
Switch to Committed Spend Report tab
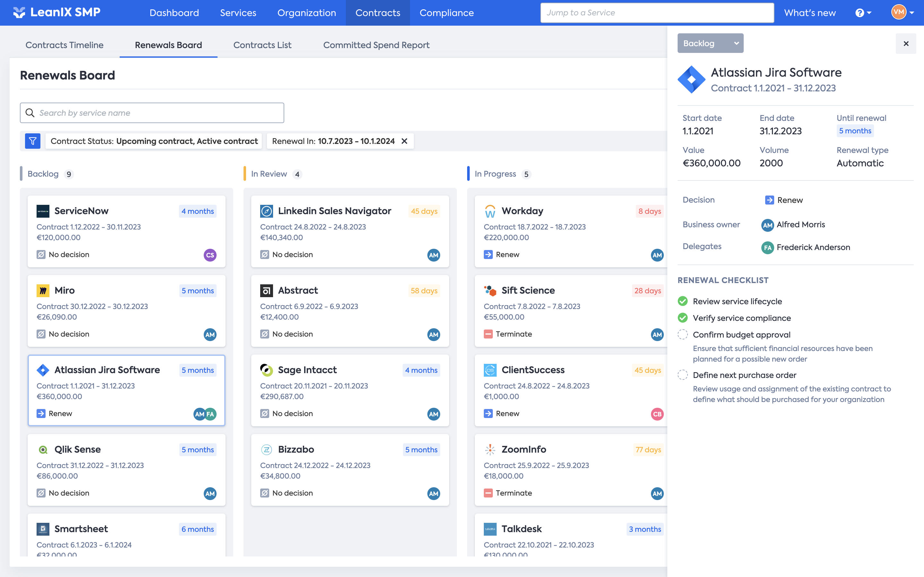click(x=376, y=45)
